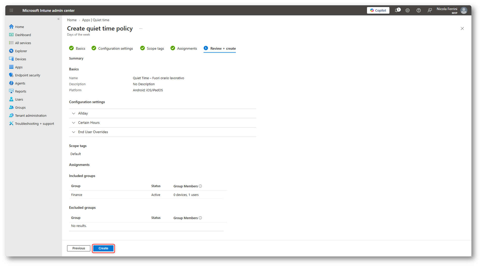Viewport: 482px width, 267px height.
Task: Collapse the sidebar navigation menu
Action: pyautogui.click(x=58, y=19)
